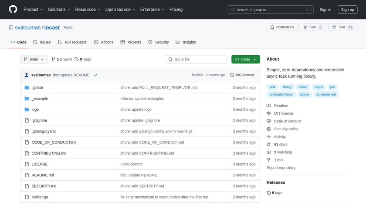Open the builder.go file
This screenshot has height=205, width=366.
click(40, 197)
